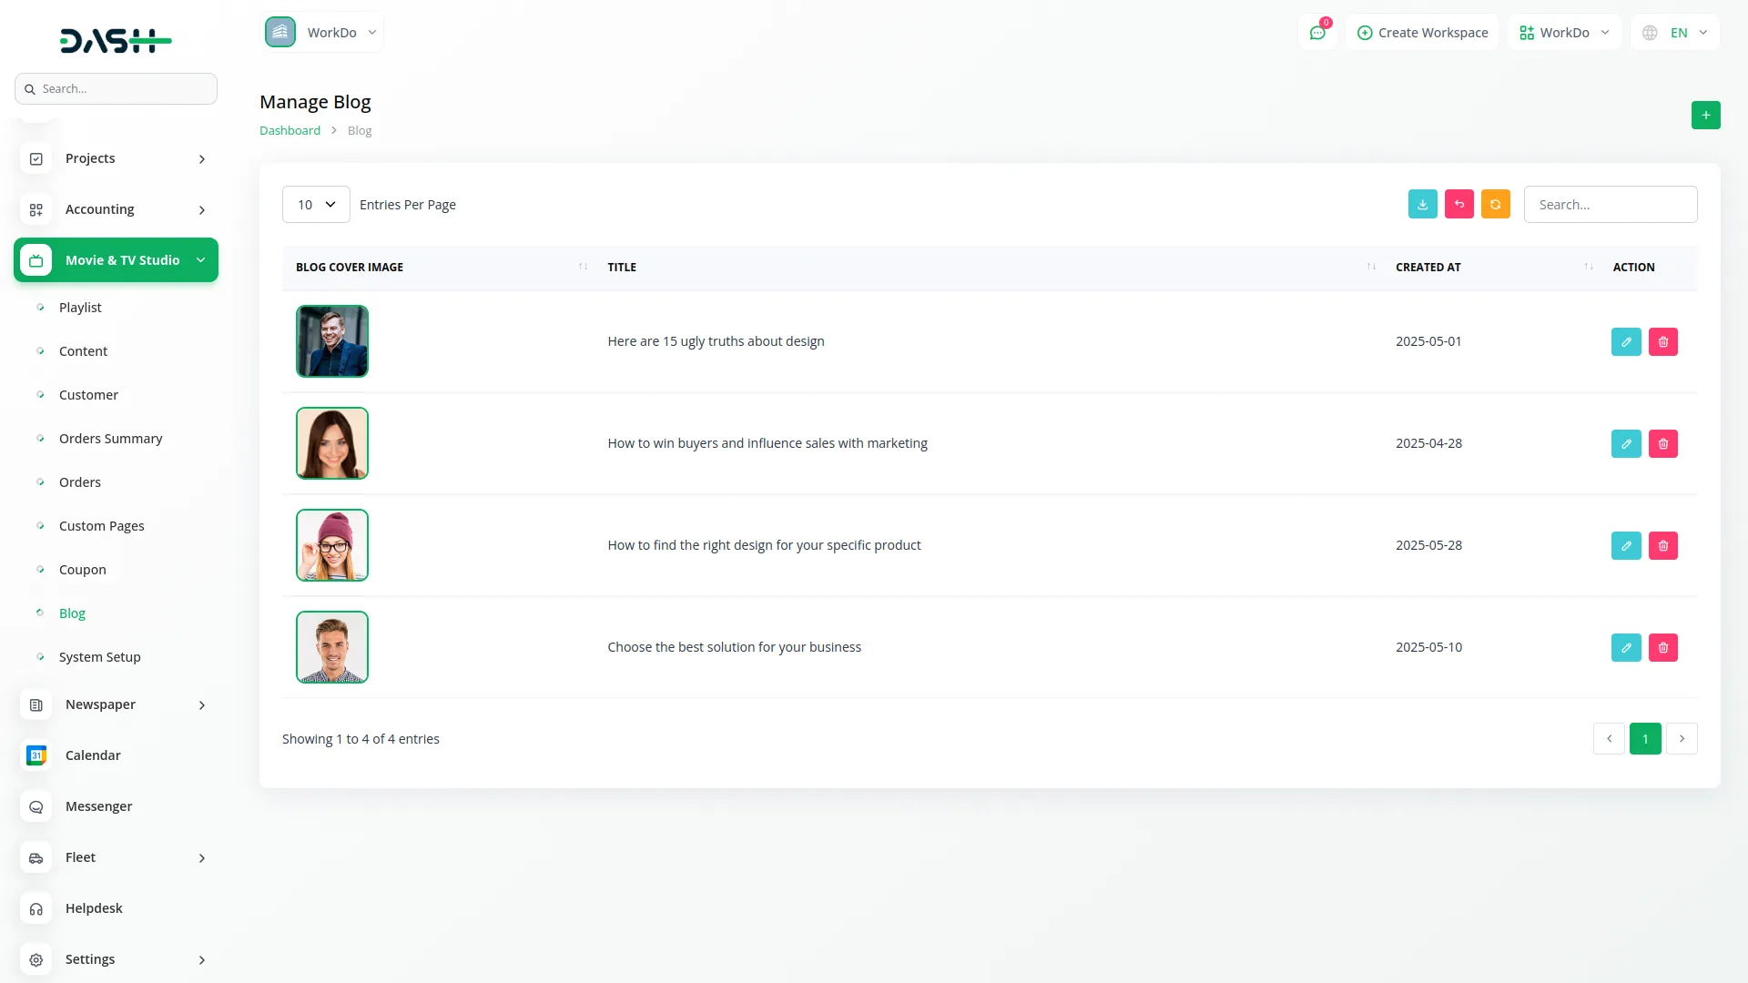Screen dimensions: 1748x983
Task: Click the Create Workspace button
Action: click(x=1422, y=33)
